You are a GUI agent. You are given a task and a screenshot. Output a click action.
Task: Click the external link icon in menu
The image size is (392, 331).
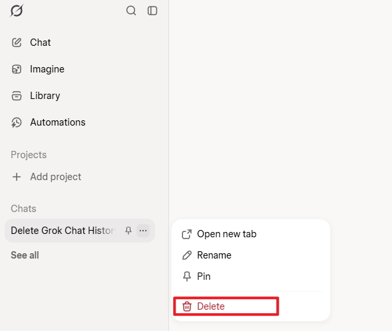click(x=187, y=234)
